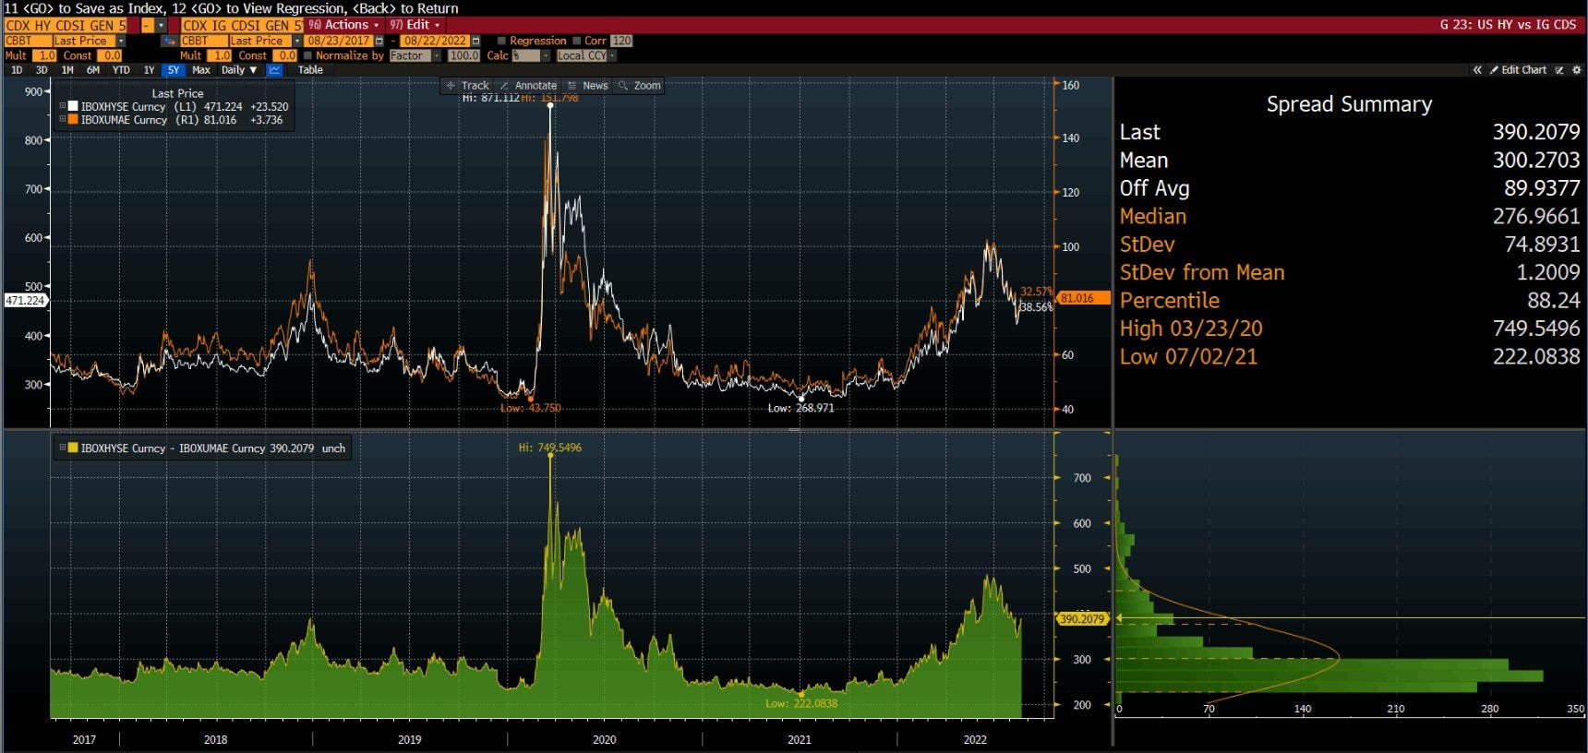Viewport: 1588px width, 753px height.
Task: Click the first Mult 1.0 field
Action: point(44,55)
